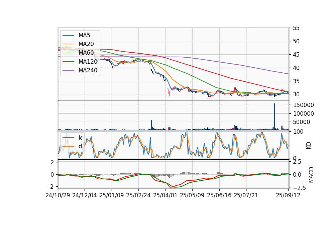The height and width of the screenshot is (230, 321).
Task: Click the red MA120 legend line sample
Action: coord(68,62)
